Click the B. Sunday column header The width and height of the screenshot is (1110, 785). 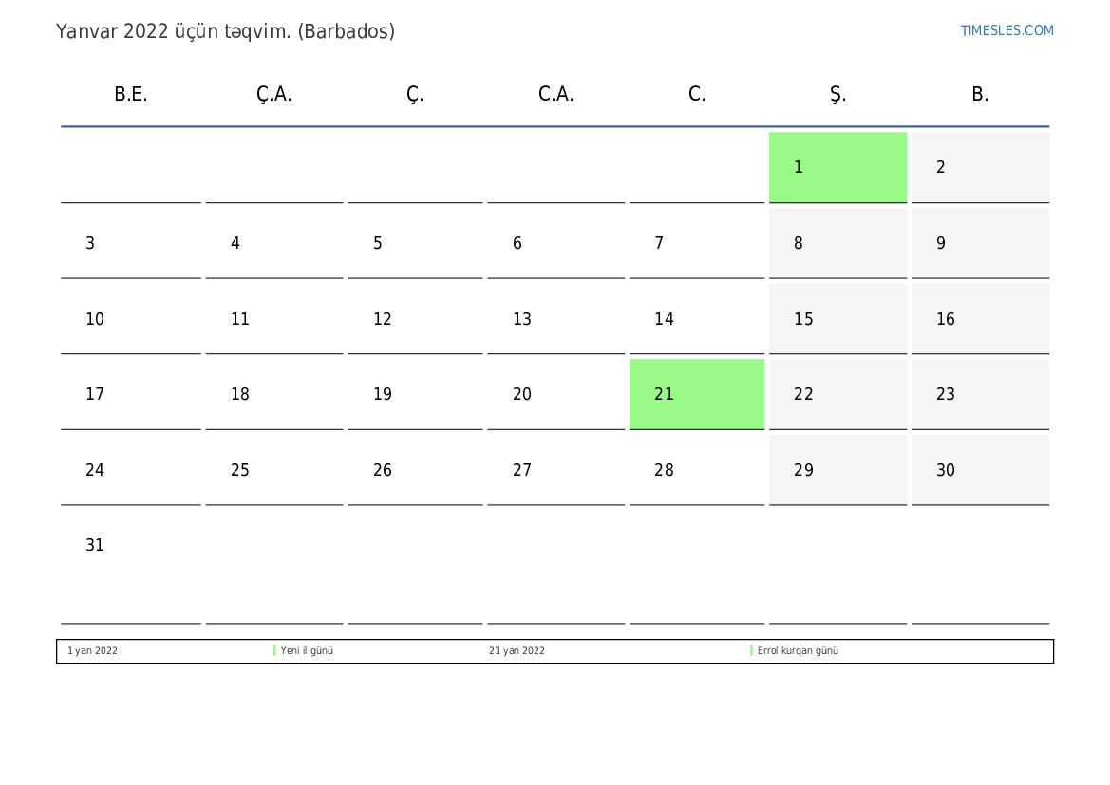coord(980,94)
